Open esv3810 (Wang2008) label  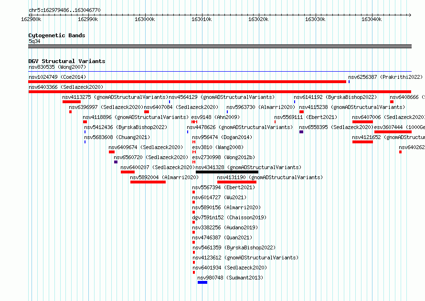218,147
